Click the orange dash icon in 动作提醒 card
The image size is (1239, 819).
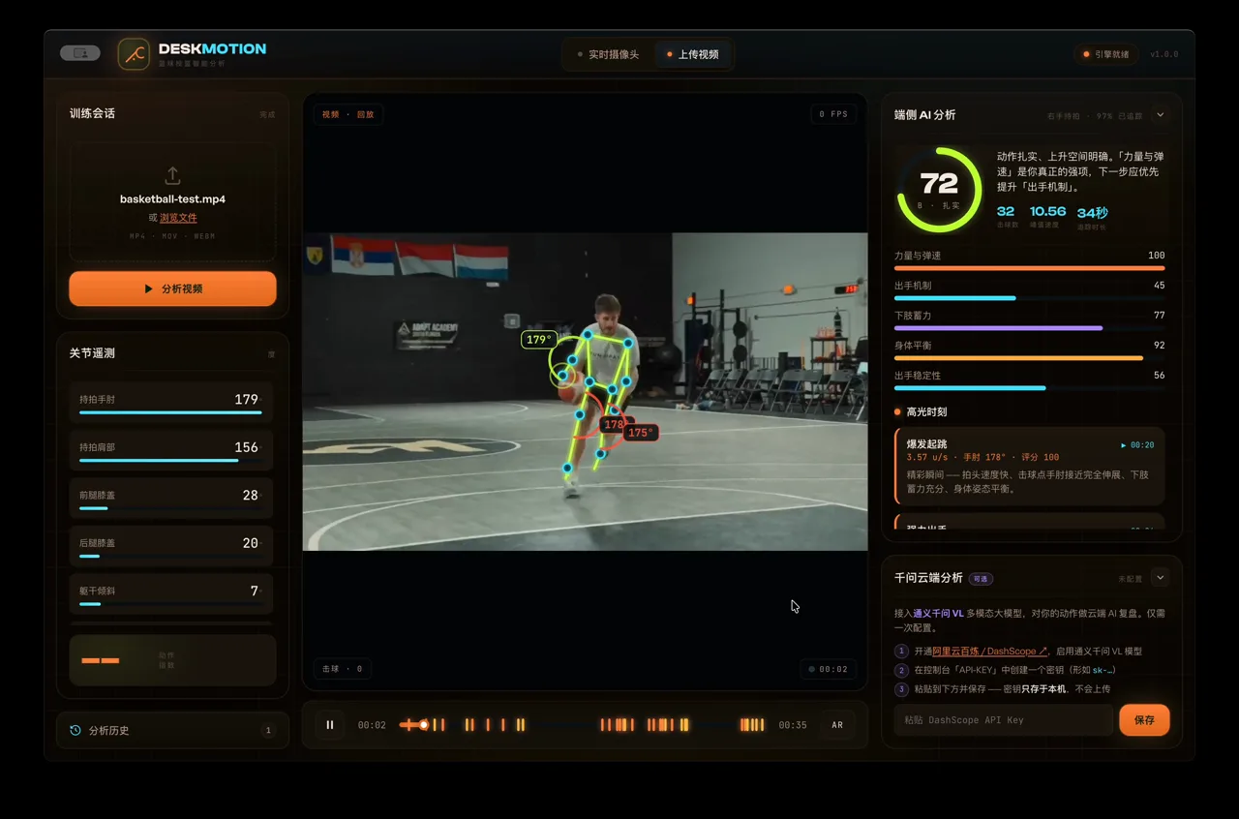(101, 660)
